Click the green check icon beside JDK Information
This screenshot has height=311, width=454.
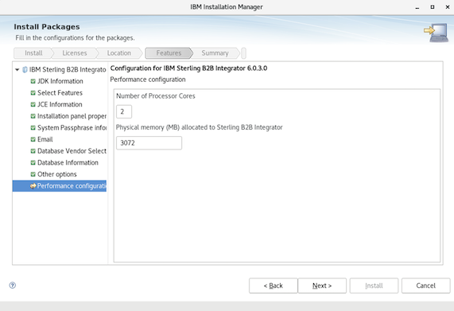(x=33, y=81)
